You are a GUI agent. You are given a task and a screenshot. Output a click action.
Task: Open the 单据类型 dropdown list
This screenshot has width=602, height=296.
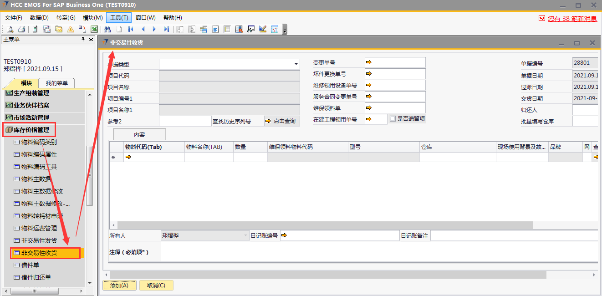click(296, 65)
